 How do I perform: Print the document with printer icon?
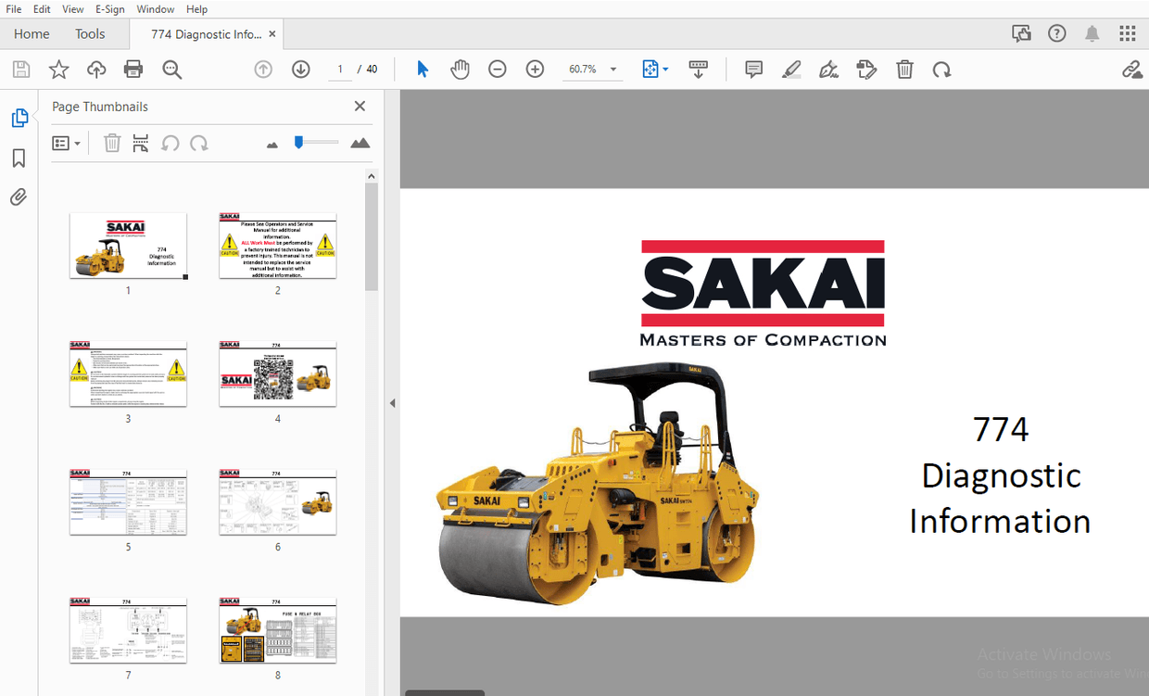click(x=133, y=70)
